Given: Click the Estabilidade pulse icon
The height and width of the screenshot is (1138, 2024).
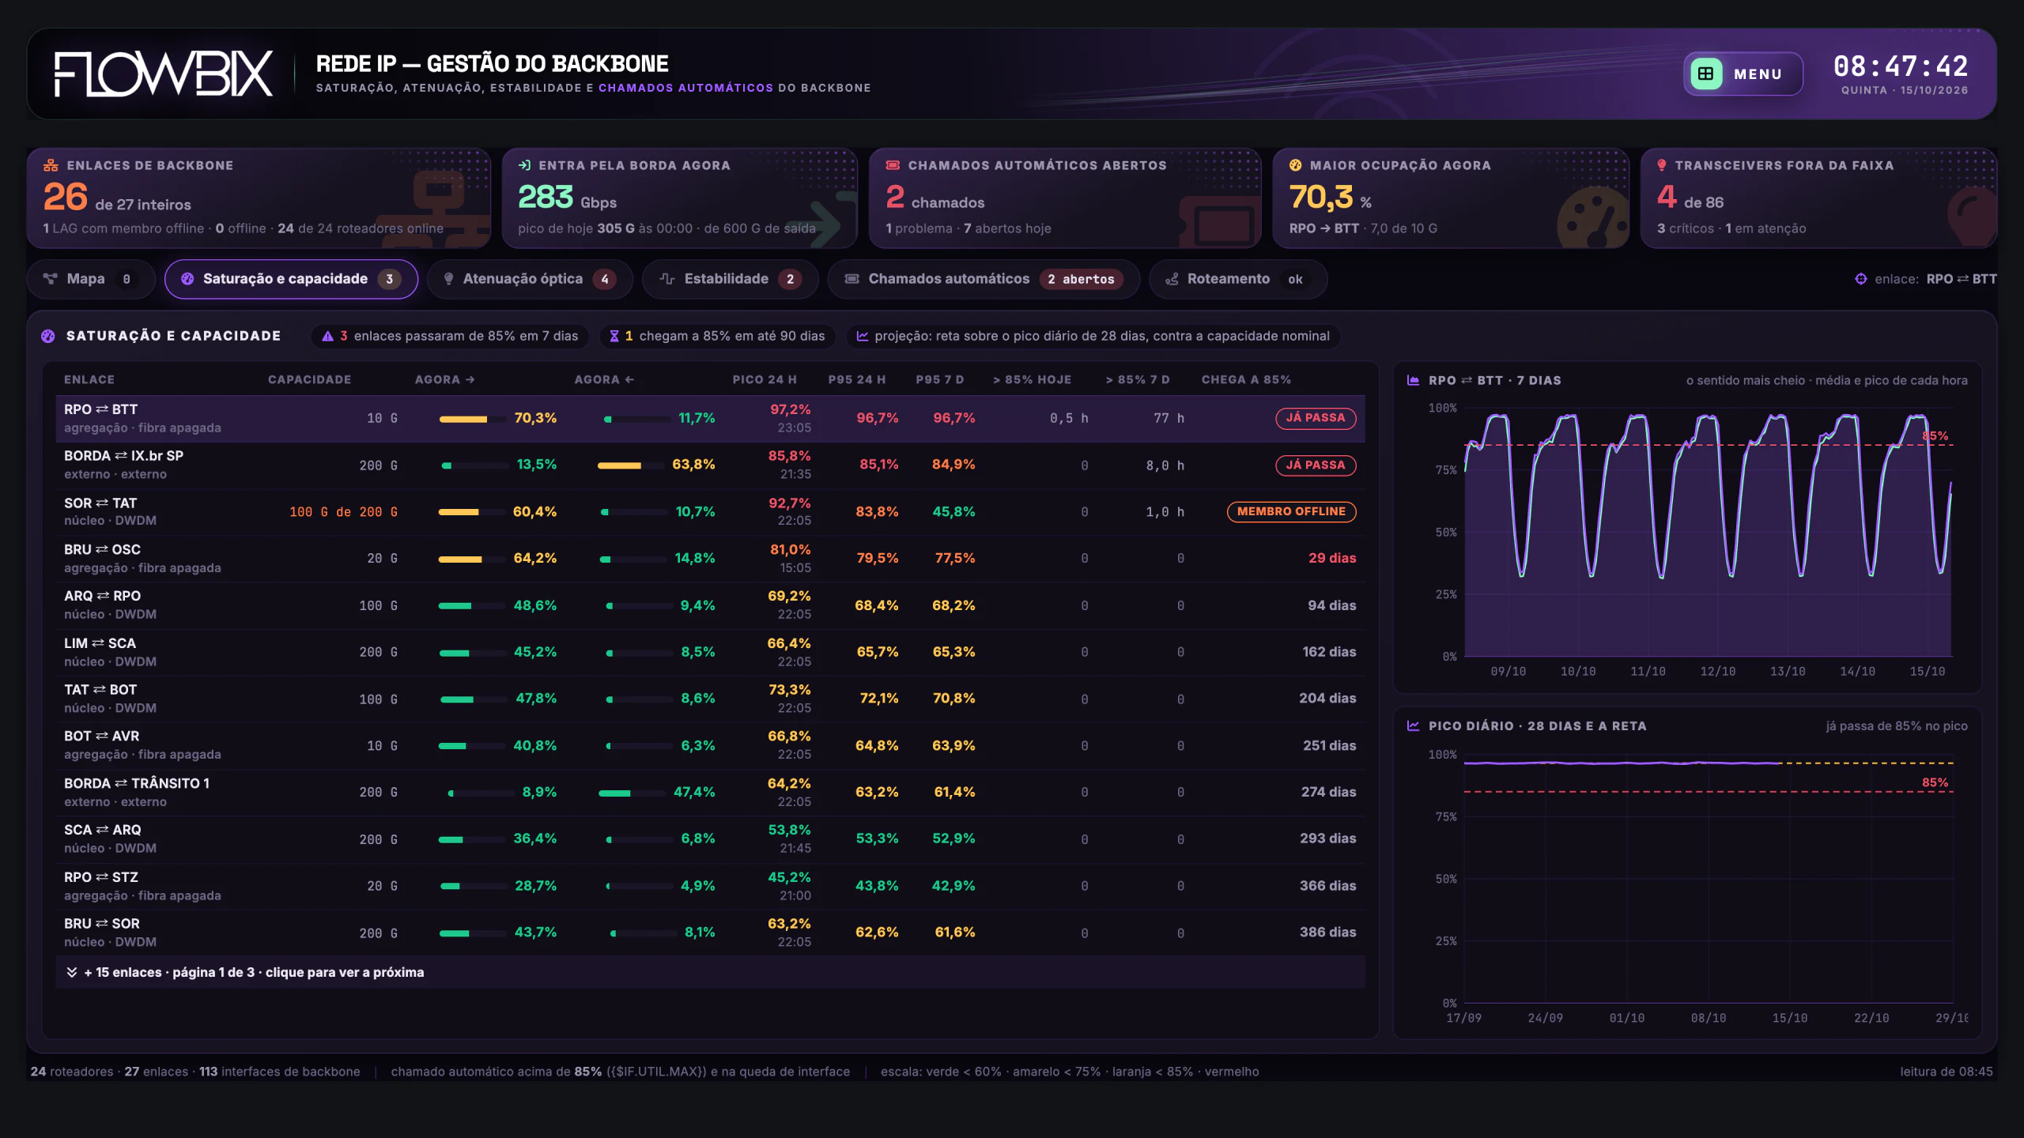Looking at the screenshot, I should tap(666, 279).
